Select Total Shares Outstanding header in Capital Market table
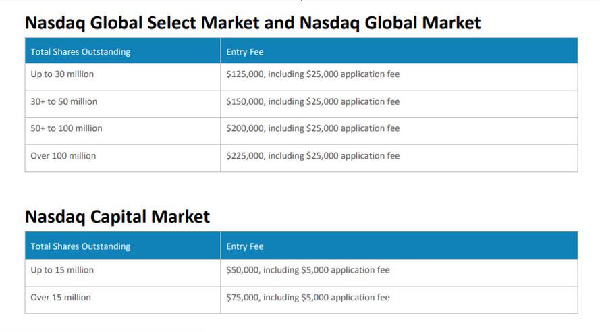 pyautogui.click(x=80, y=246)
